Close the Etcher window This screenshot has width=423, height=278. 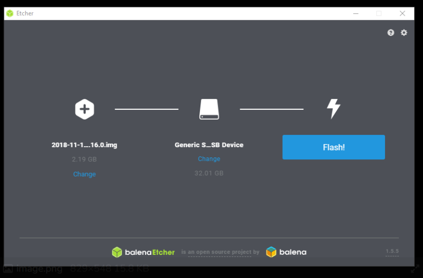coord(402,13)
